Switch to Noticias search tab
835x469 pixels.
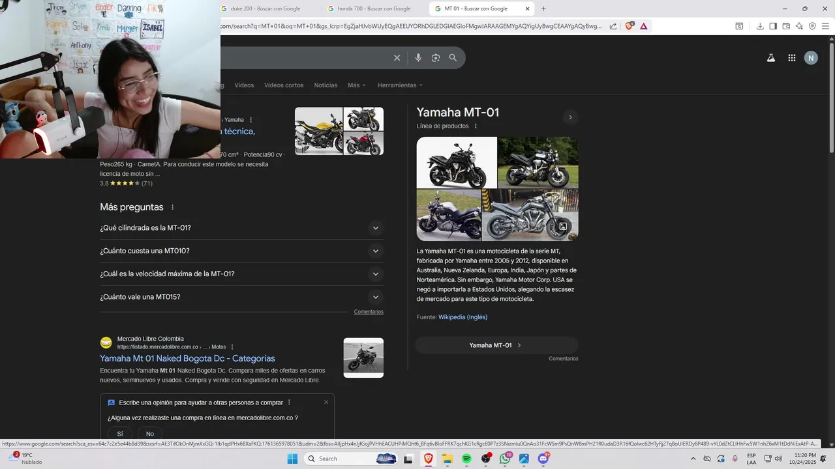[x=326, y=85]
